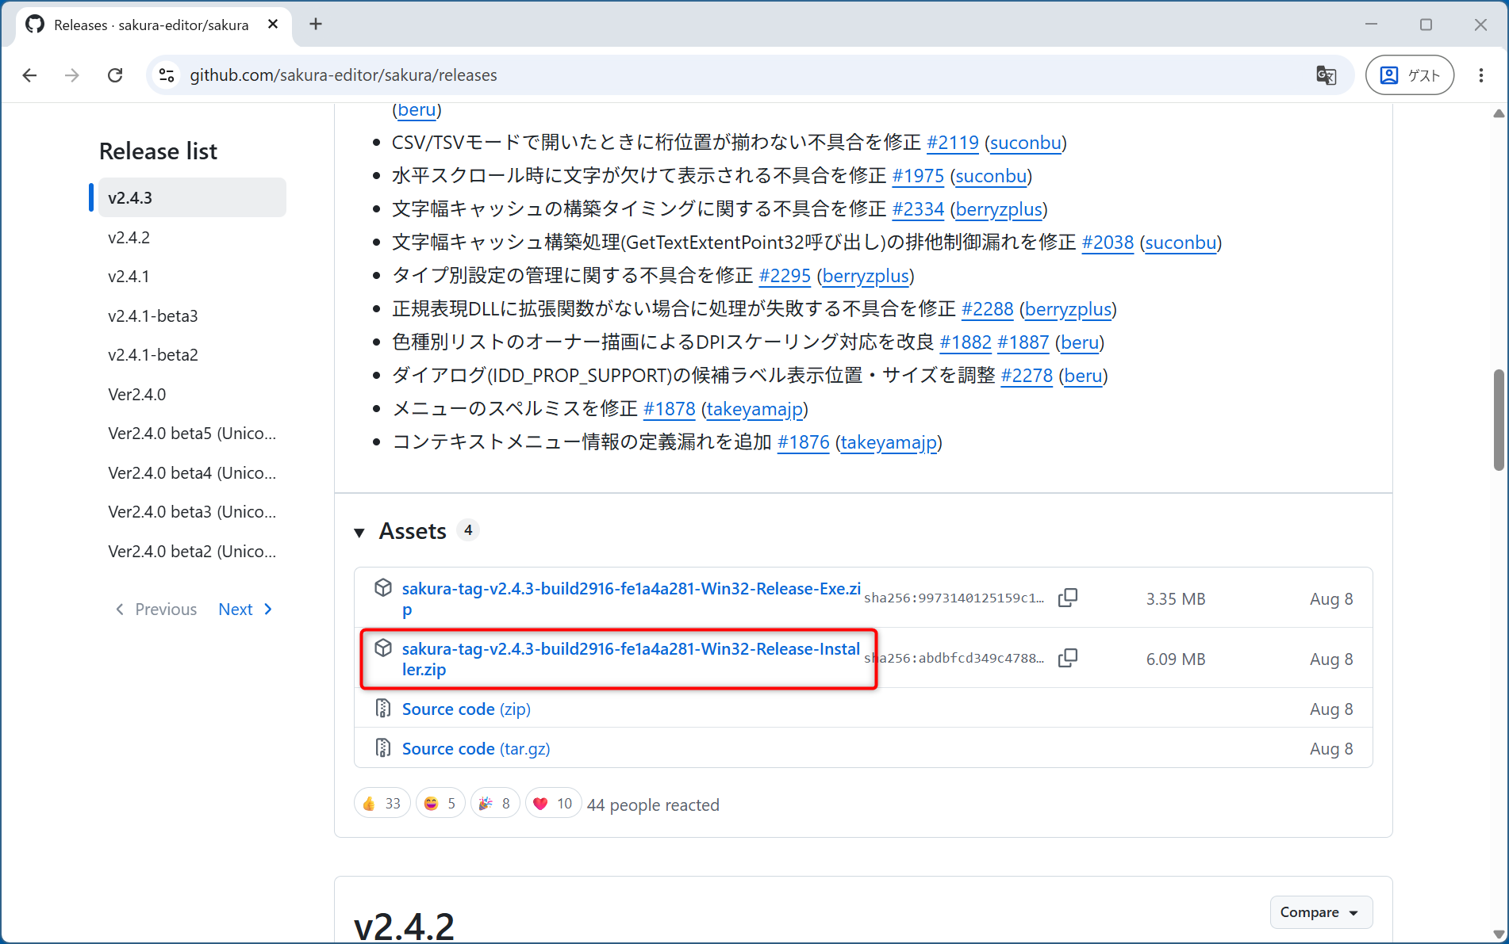Reload the GitHub releases page
Viewport: 1509px width, 944px height.
pos(115,75)
